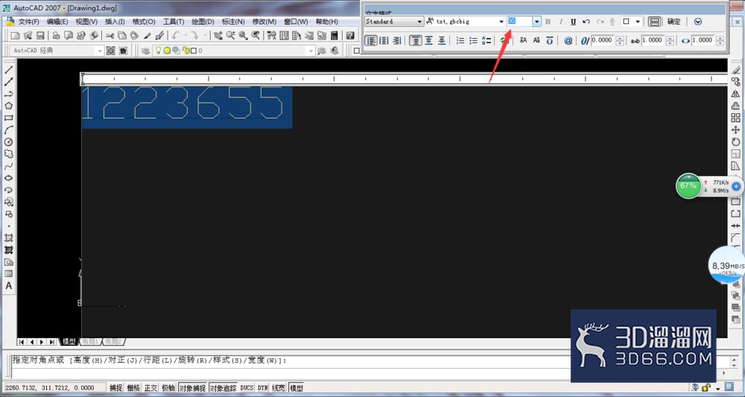Click DUCS button in status bar

point(247,388)
